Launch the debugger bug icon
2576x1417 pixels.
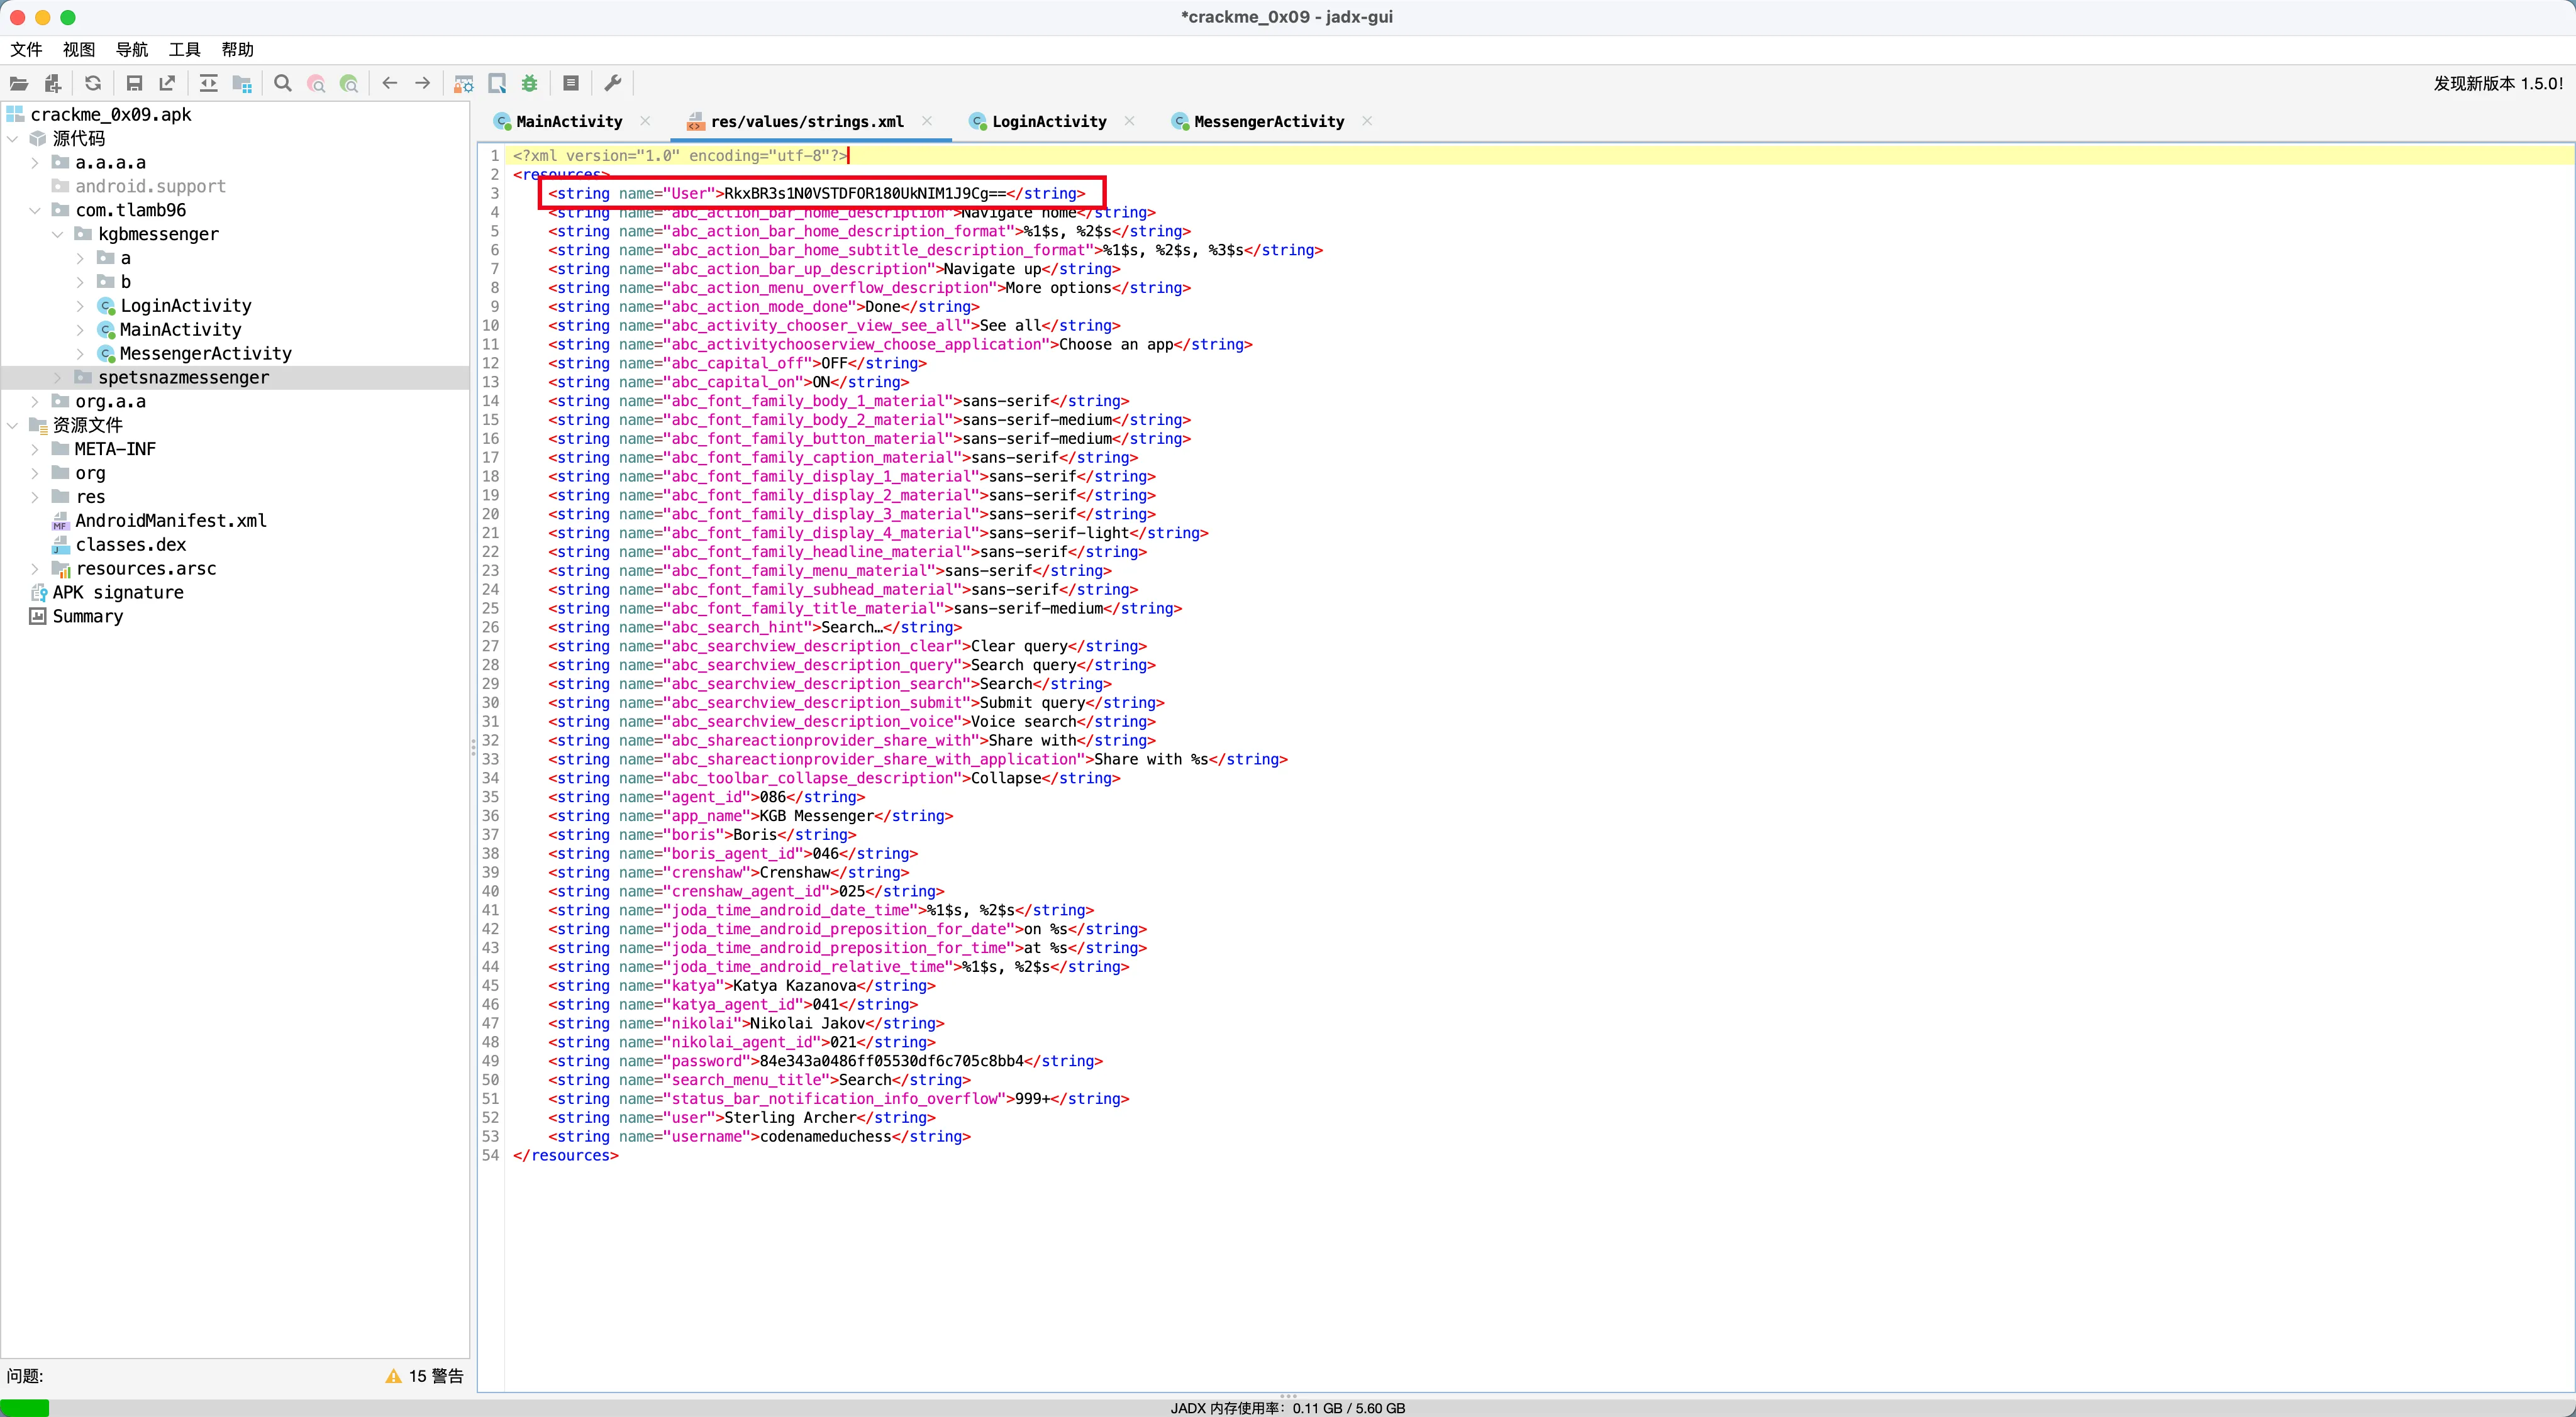[530, 84]
